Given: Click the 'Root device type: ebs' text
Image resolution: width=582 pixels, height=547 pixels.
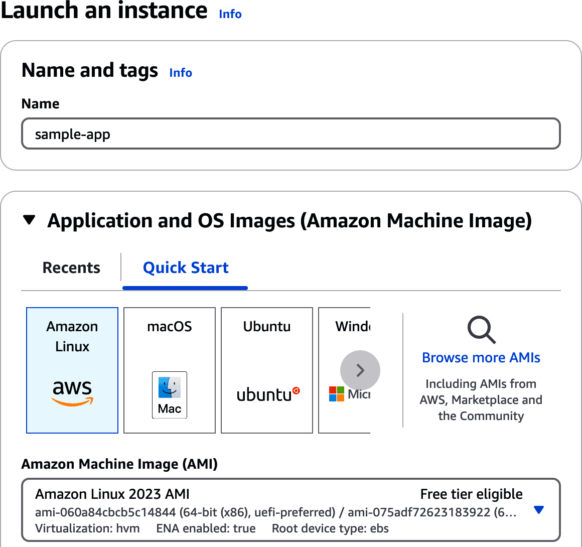Looking at the screenshot, I should point(330,528).
